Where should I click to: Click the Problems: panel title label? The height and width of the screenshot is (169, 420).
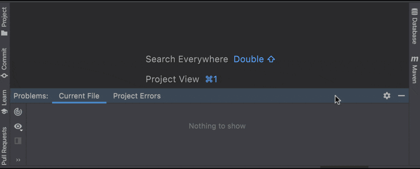(x=31, y=96)
